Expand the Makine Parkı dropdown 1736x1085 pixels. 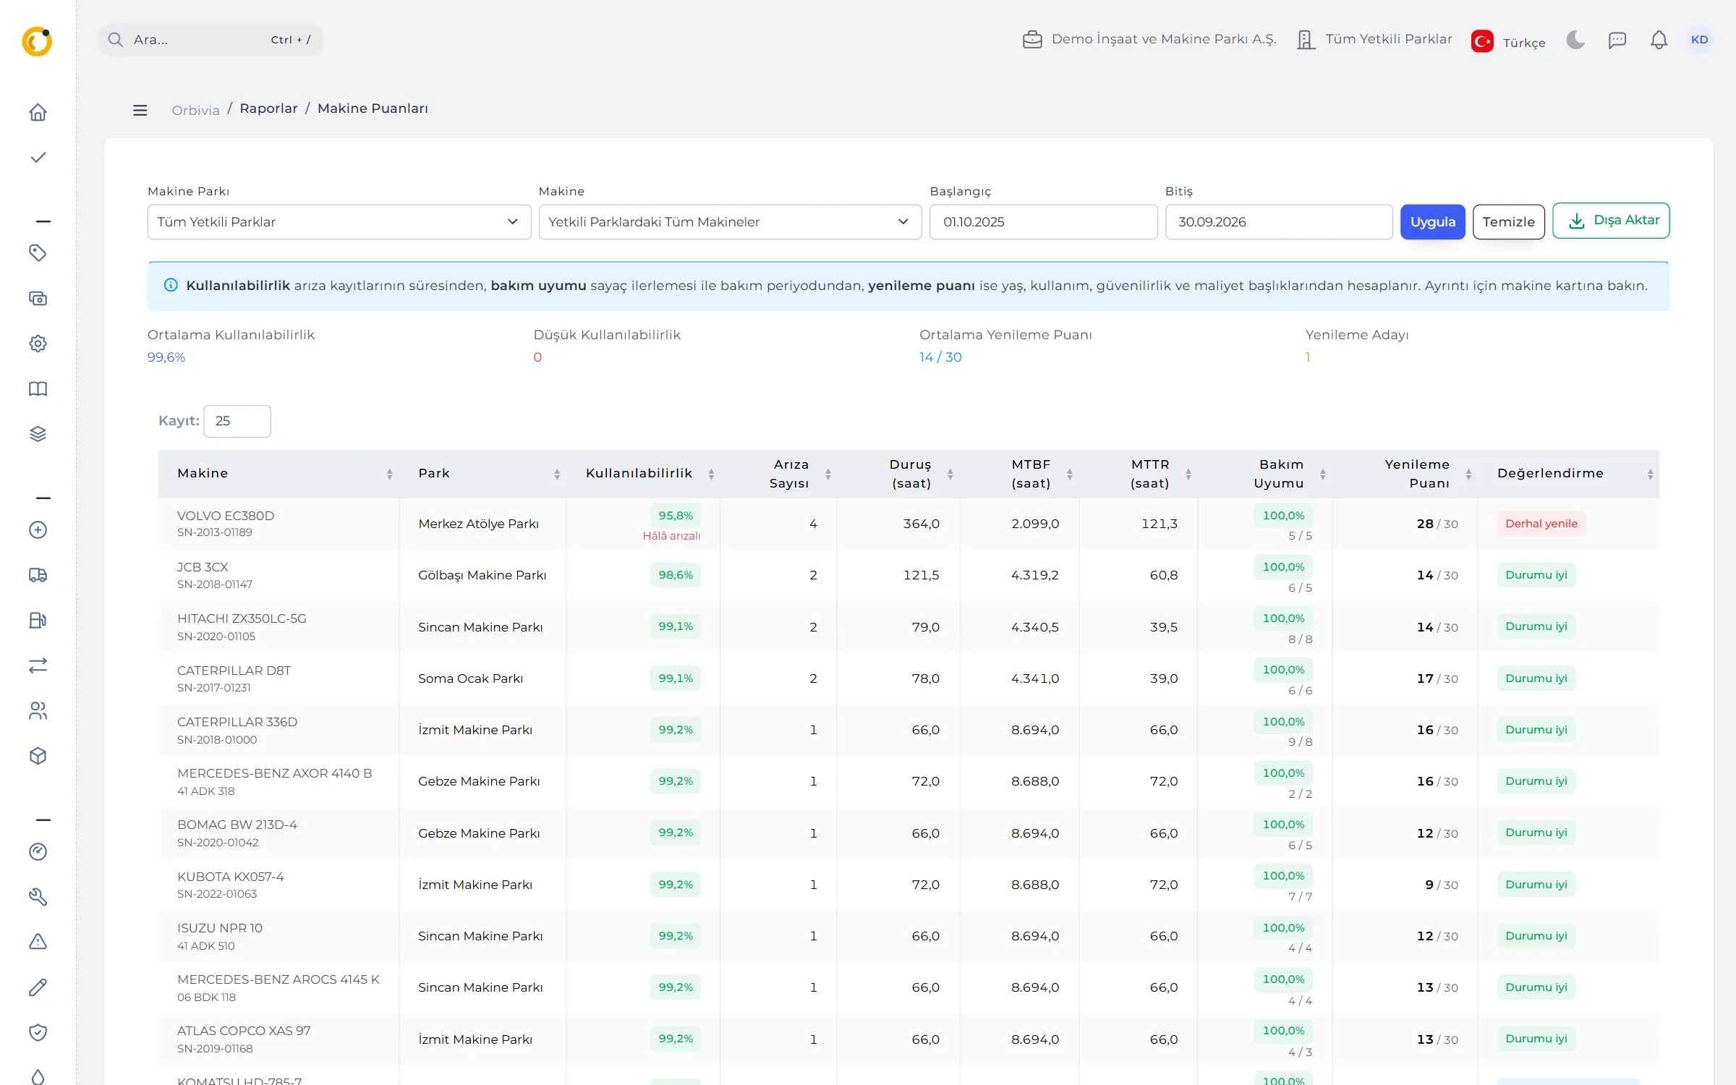339,222
